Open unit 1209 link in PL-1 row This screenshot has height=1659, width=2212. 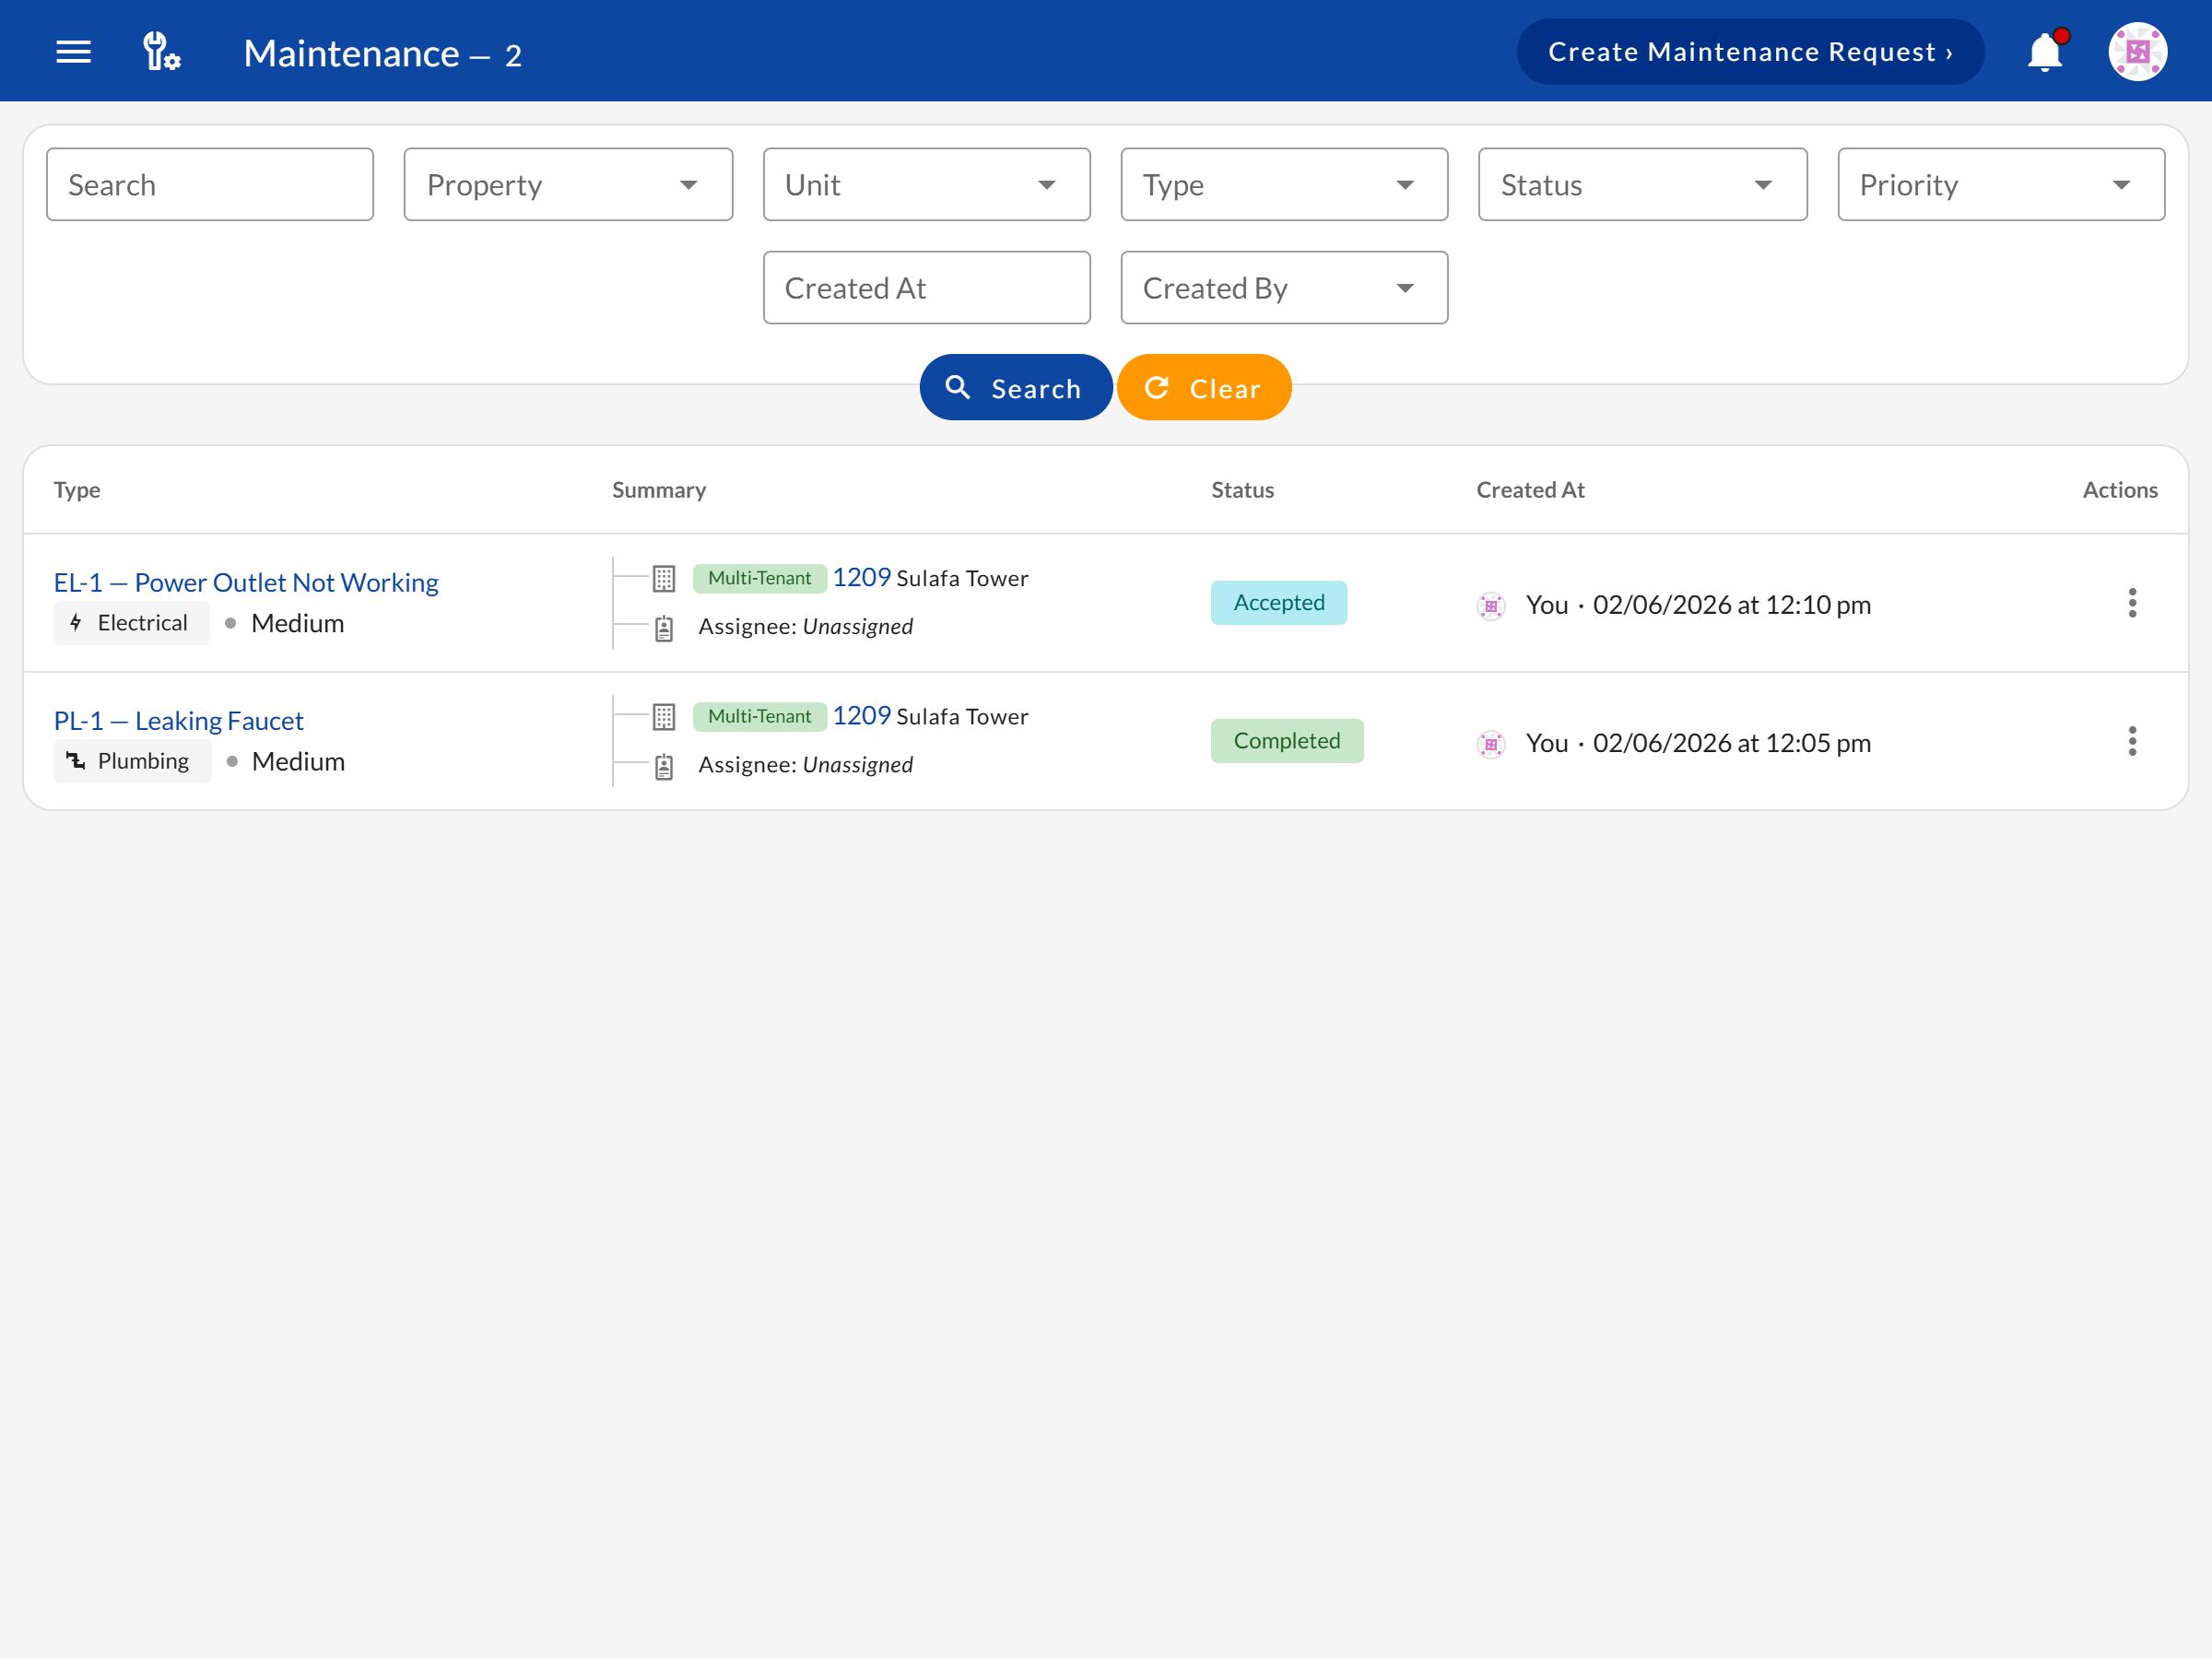tap(861, 715)
